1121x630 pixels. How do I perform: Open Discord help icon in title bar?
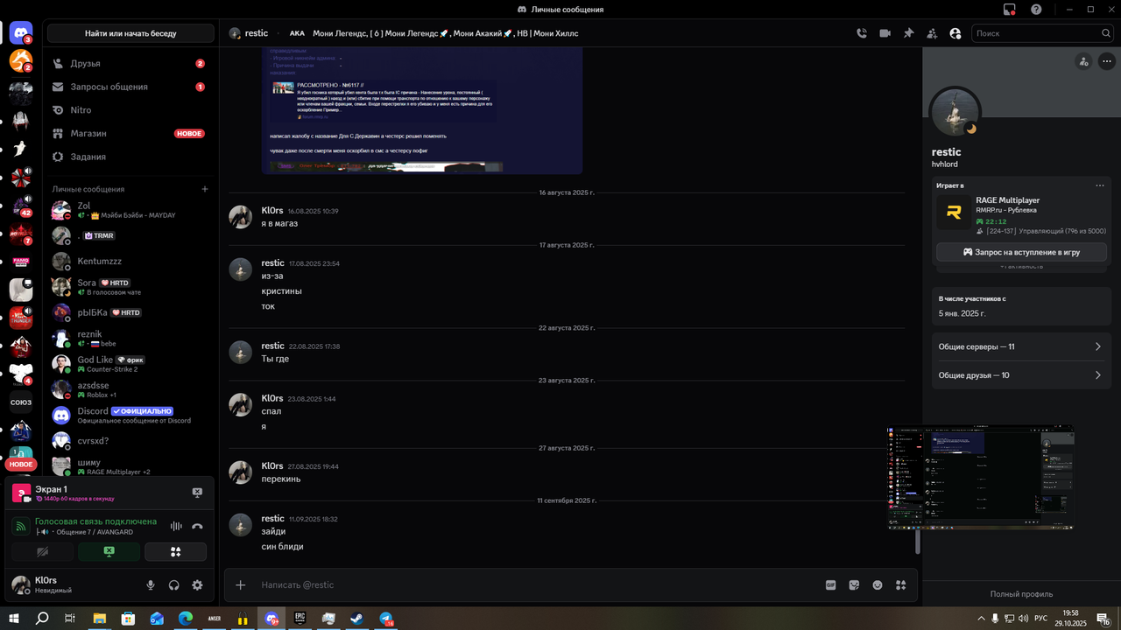click(x=1036, y=10)
